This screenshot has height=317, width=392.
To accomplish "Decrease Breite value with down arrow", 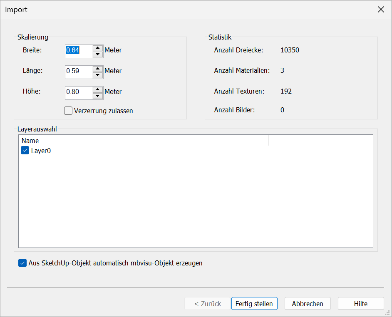I will pyautogui.click(x=98, y=54).
